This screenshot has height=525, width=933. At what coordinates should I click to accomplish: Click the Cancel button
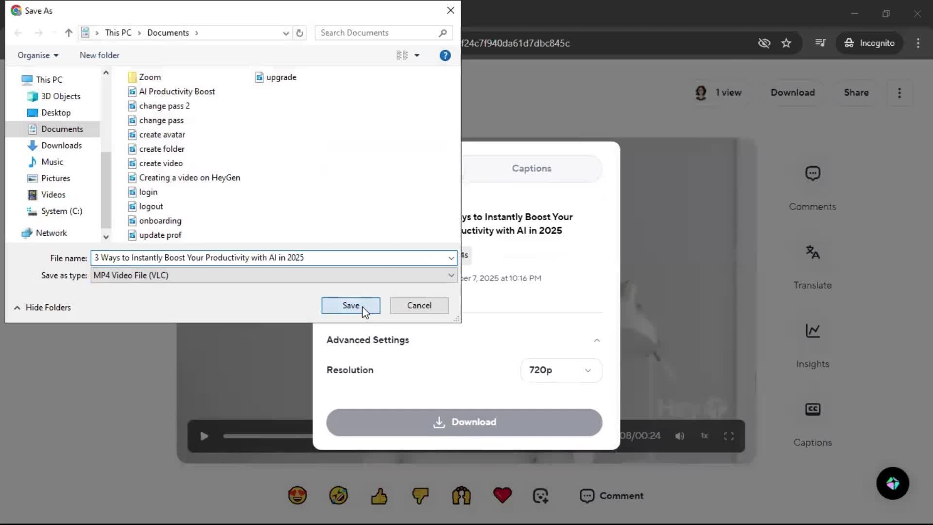[x=419, y=306]
